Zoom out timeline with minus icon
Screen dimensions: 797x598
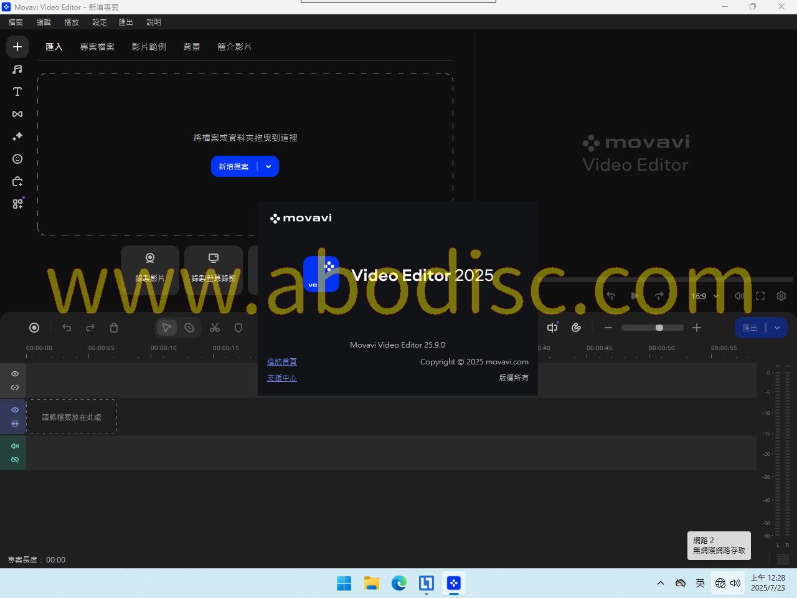click(x=608, y=328)
